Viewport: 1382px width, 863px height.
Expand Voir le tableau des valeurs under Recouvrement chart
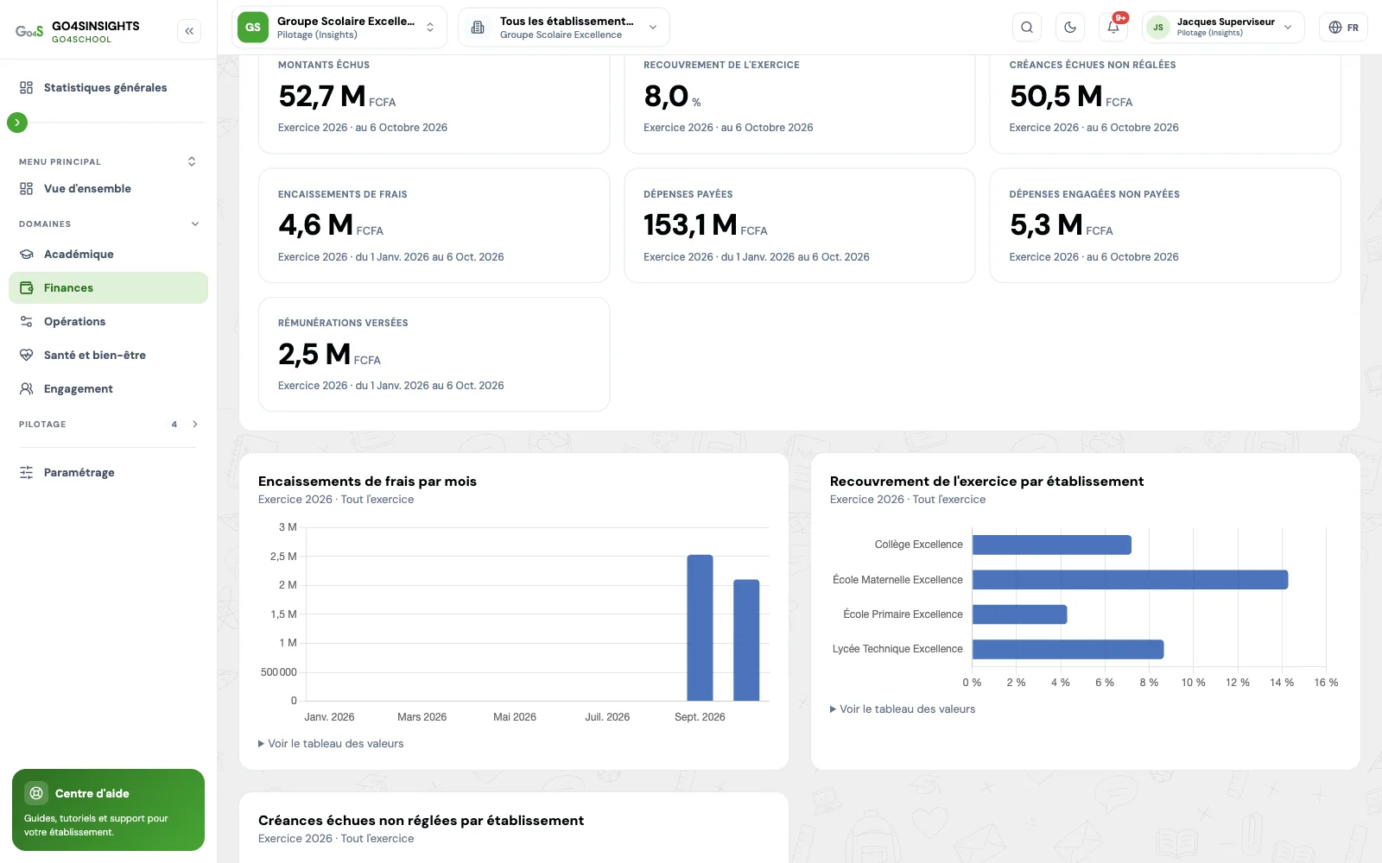click(x=903, y=709)
